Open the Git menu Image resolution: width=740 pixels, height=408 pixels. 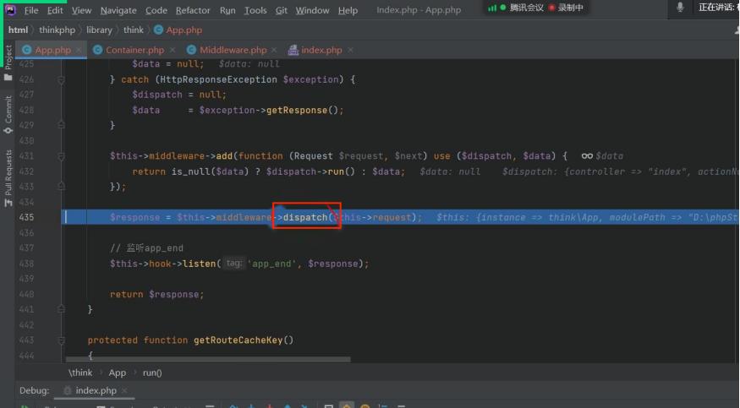coord(282,10)
